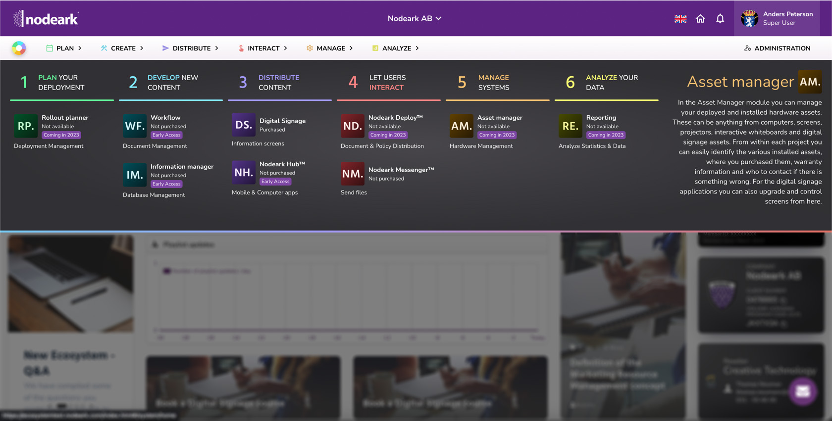Click the Coming in 2023 badge under Nodeark Deploy
Viewport: 832px width, 421px height.
coord(388,135)
